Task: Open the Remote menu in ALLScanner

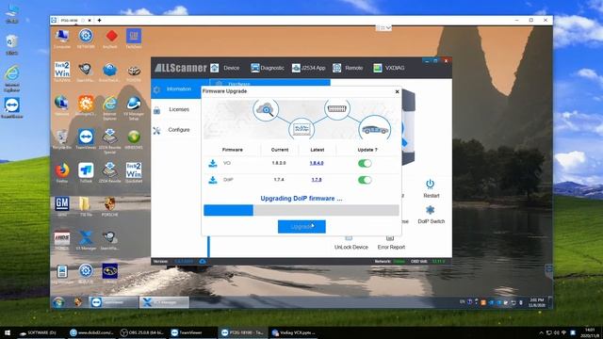Action: [x=348, y=68]
